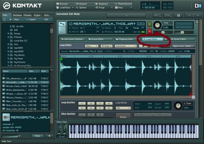Click the Browser button
The width and height of the screenshot is (204, 144).
(65, 4)
